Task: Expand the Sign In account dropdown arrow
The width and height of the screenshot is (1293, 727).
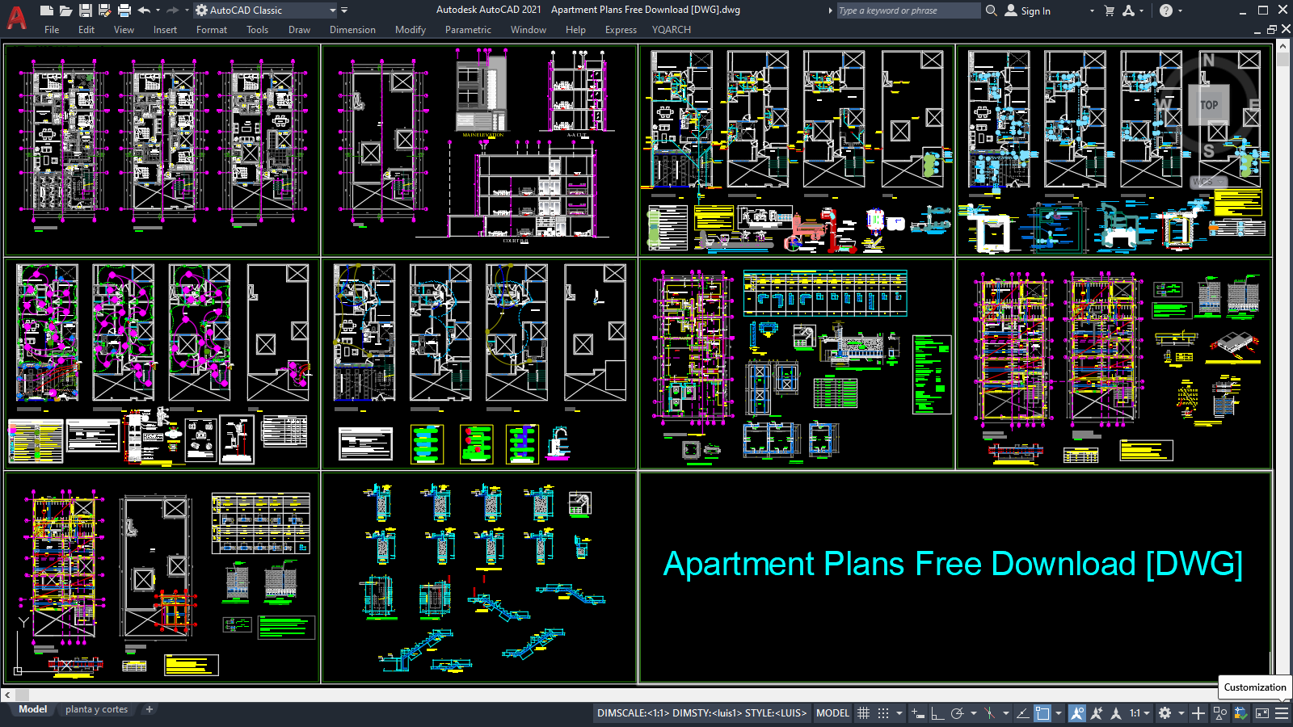Action: point(1092,11)
